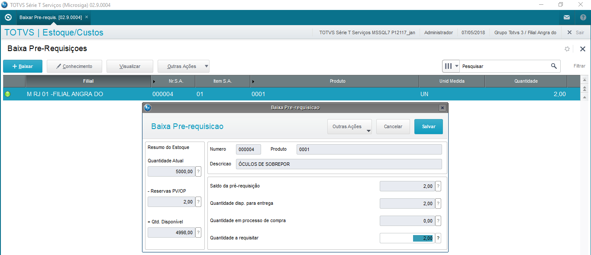Viewport: 591px width, 255px height.
Task: Click the Quantidade em processo de compra 0,00 field
Action: [407, 221]
